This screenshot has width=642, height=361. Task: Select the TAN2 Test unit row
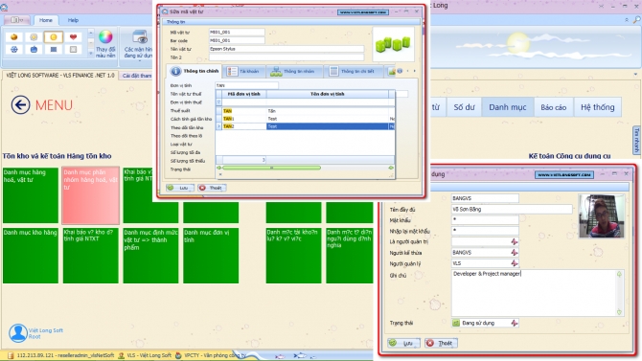(305, 126)
